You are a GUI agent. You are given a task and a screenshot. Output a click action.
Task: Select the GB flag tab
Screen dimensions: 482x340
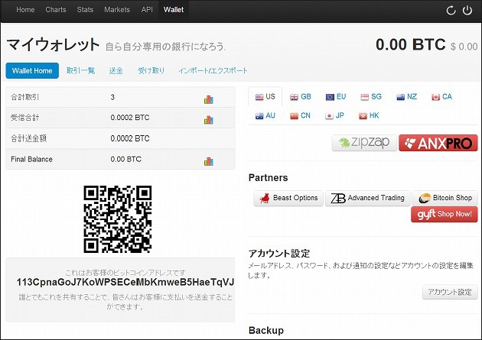pyautogui.click(x=301, y=97)
